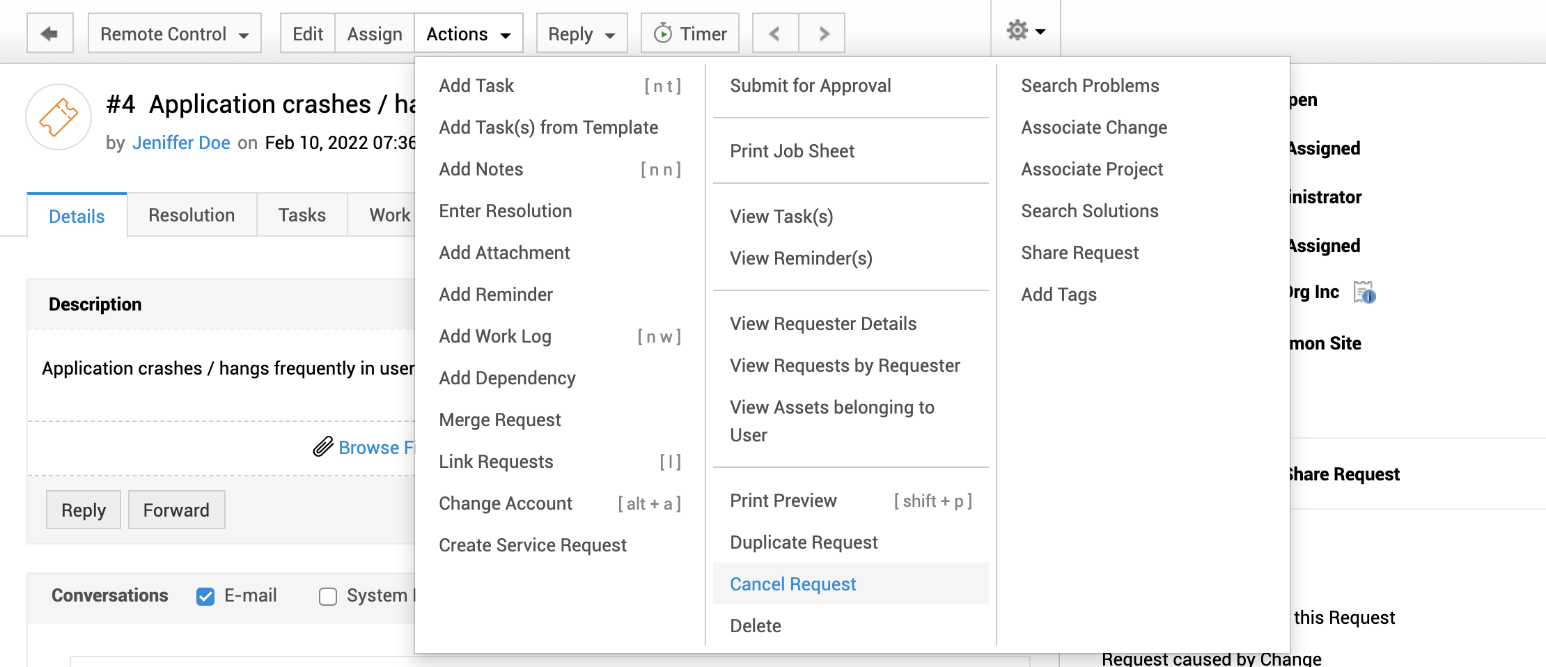This screenshot has width=1546, height=667.
Task: Expand the Remote Control dropdown
Action: (x=174, y=33)
